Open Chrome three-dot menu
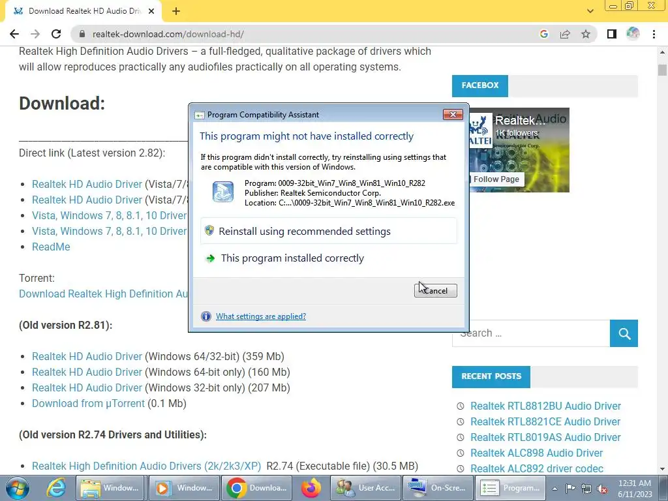The image size is (668, 501). tap(654, 34)
